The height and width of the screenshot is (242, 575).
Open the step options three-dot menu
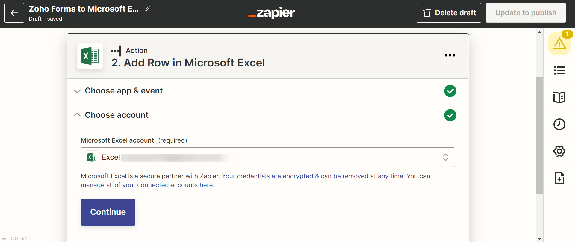450,55
